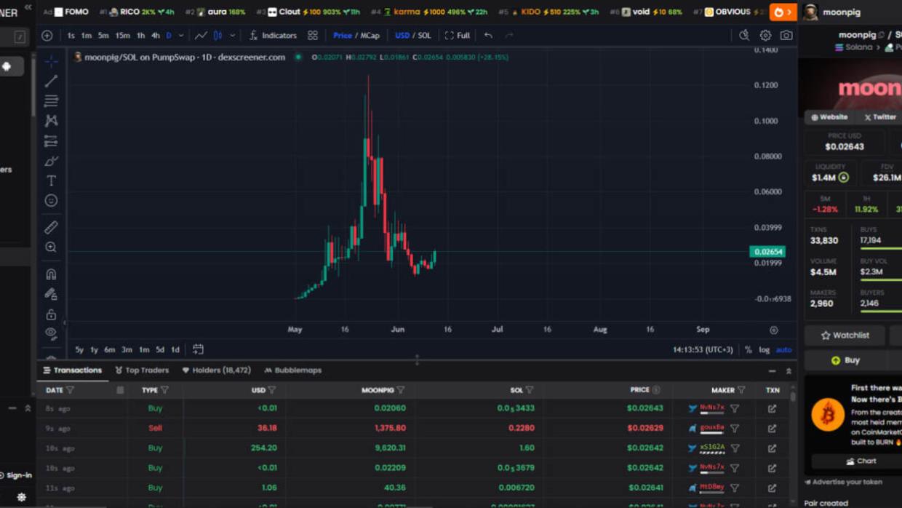
Task: Switch chart denomination to USD
Action: [x=402, y=35]
